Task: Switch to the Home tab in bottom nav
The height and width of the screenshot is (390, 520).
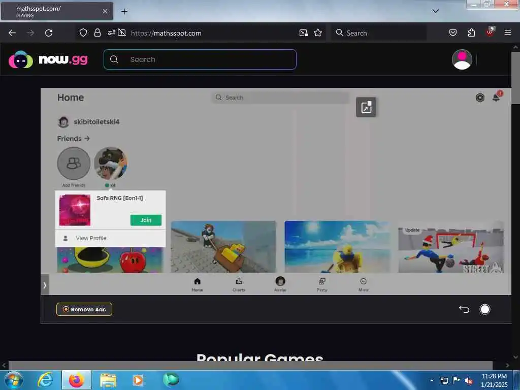Action: click(x=198, y=284)
